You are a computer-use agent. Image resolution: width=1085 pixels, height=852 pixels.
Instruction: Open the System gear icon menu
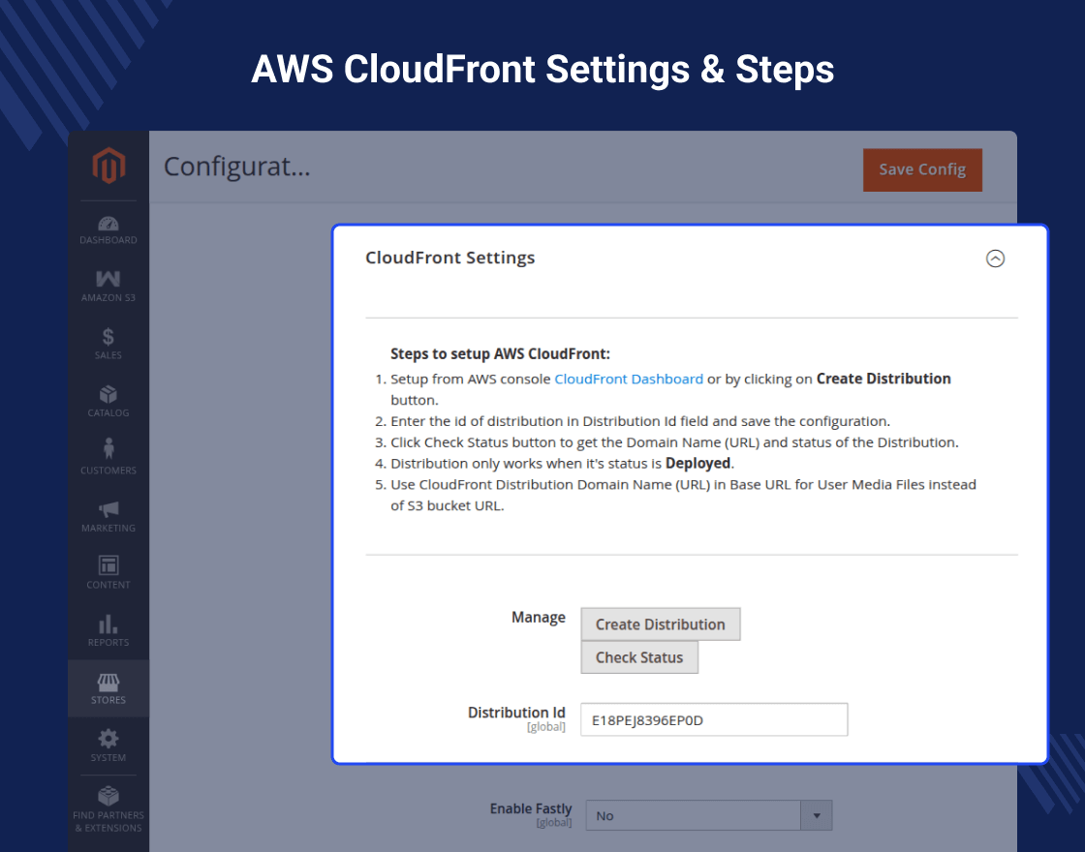[108, 745]
